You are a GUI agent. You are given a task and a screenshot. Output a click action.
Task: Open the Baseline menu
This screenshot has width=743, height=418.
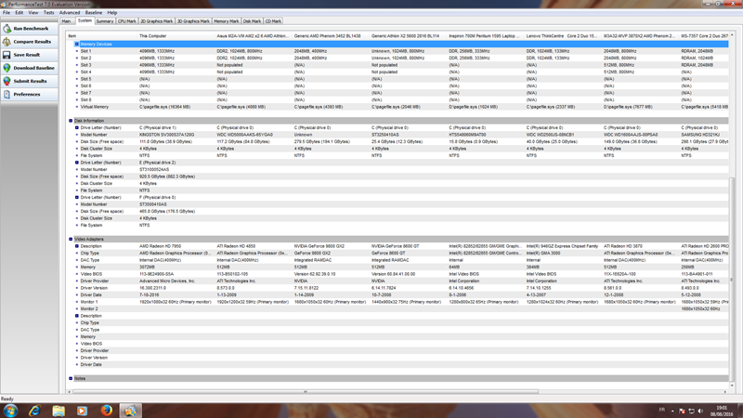click(94, 13)
